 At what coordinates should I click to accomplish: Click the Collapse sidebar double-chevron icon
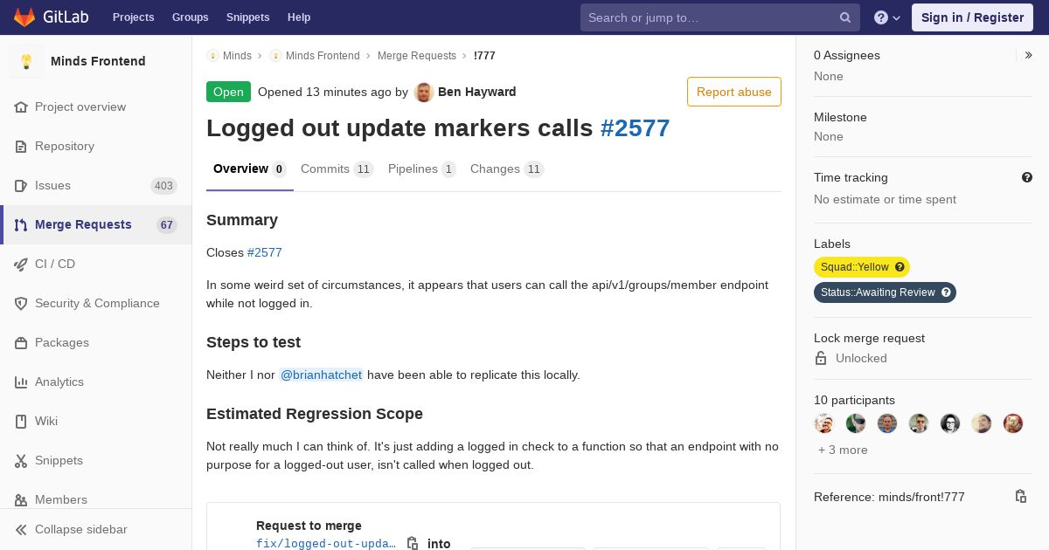[21, 530]
